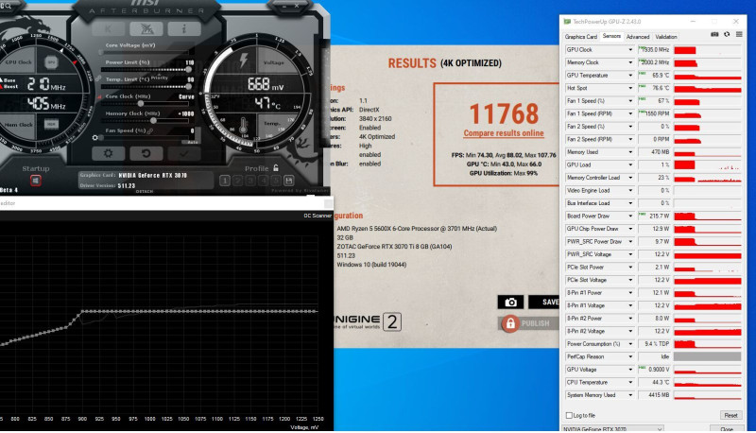Expand the GPU Temperature sensor dropdown
Viewport: 756px width, 433px height.
pyautogui.click(x=630, y=76)
